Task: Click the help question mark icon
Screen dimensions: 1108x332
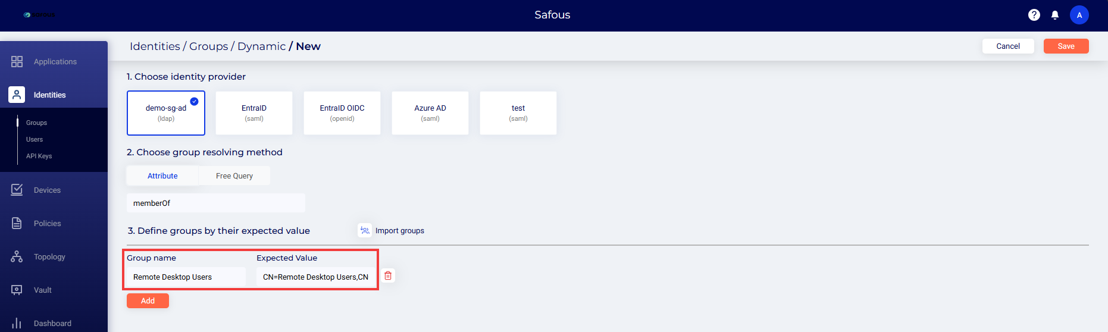Action: (1034, 15)
